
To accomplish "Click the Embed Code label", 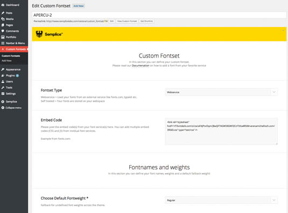I will click(51, 120).
